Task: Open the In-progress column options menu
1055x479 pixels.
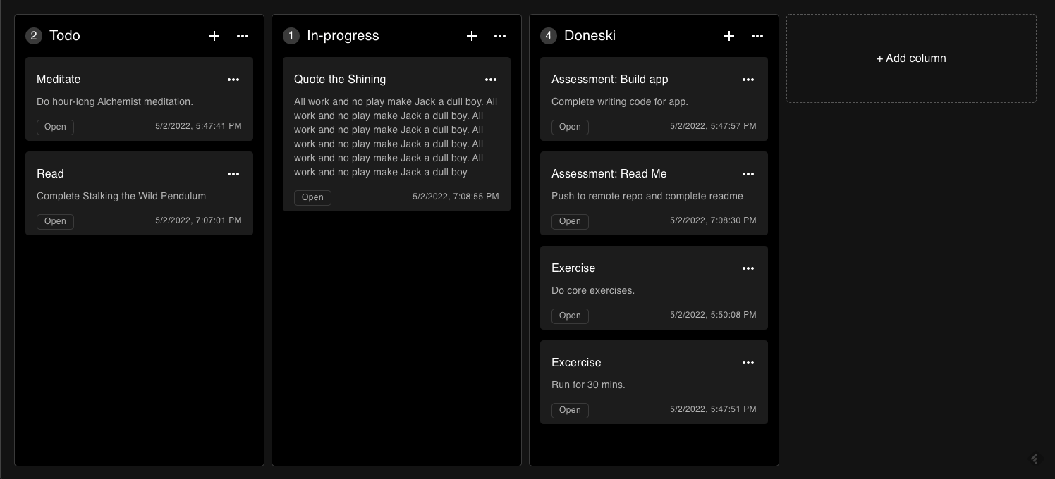Action: point(500,36)
